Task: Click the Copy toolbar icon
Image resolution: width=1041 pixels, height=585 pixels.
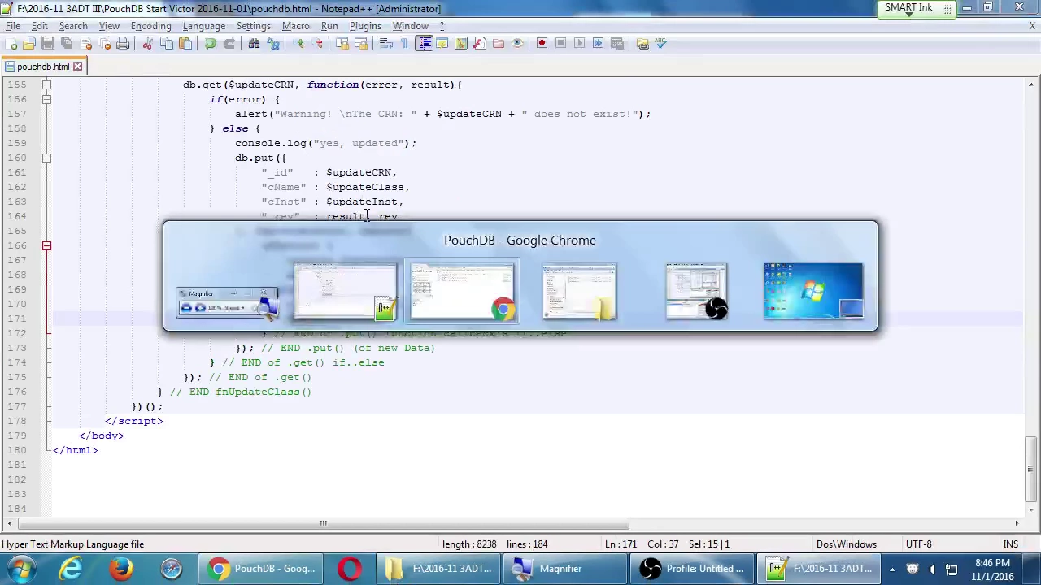Action: click(x=167, y=44)
